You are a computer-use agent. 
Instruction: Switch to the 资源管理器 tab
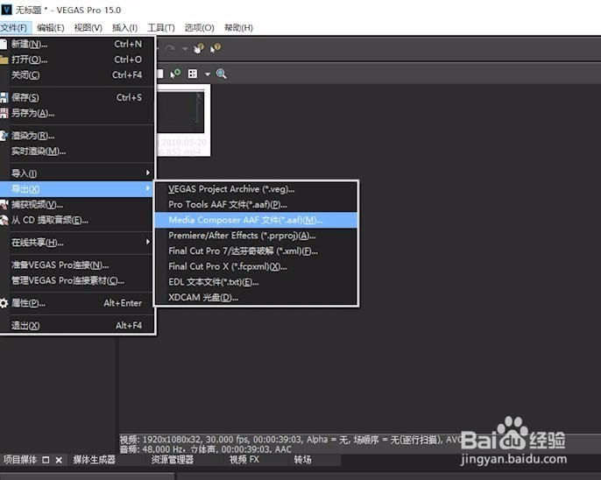(172, 459)
